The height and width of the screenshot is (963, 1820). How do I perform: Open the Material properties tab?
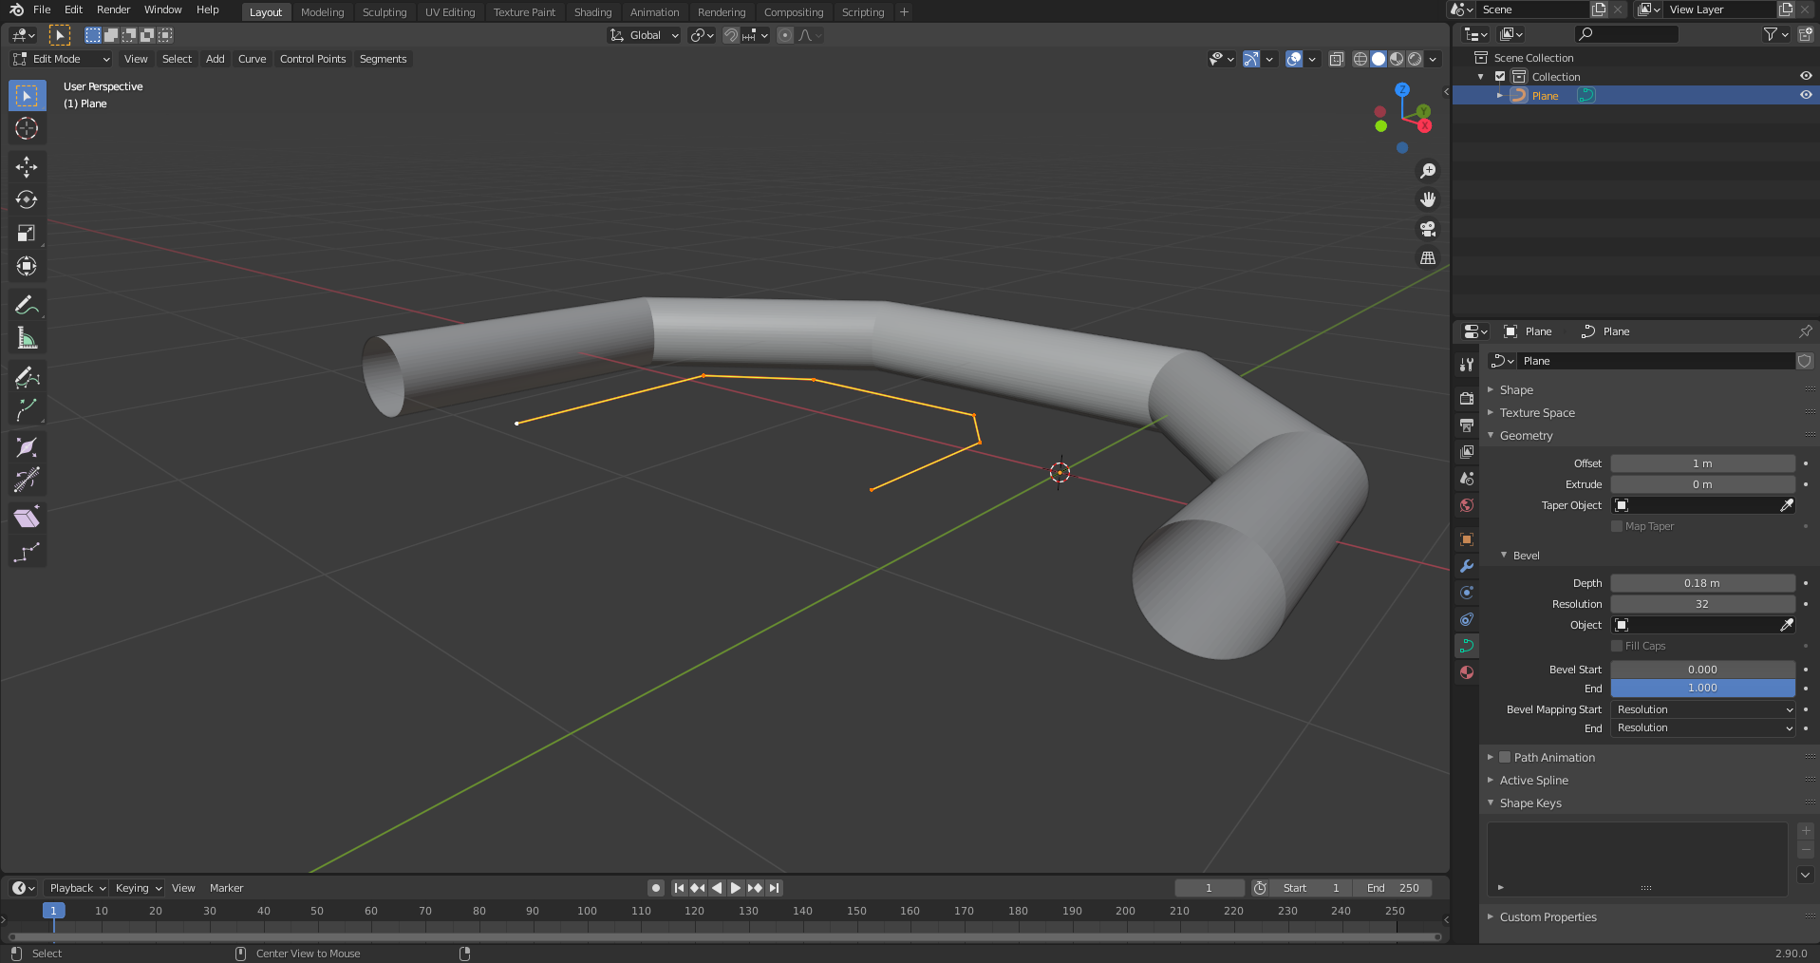1467,672
